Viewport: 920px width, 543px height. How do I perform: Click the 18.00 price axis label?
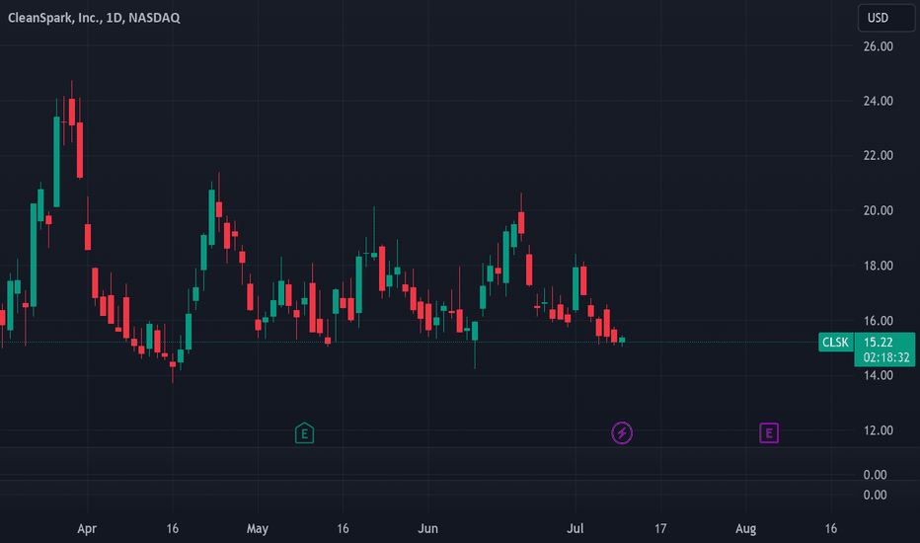pos(878,266)
